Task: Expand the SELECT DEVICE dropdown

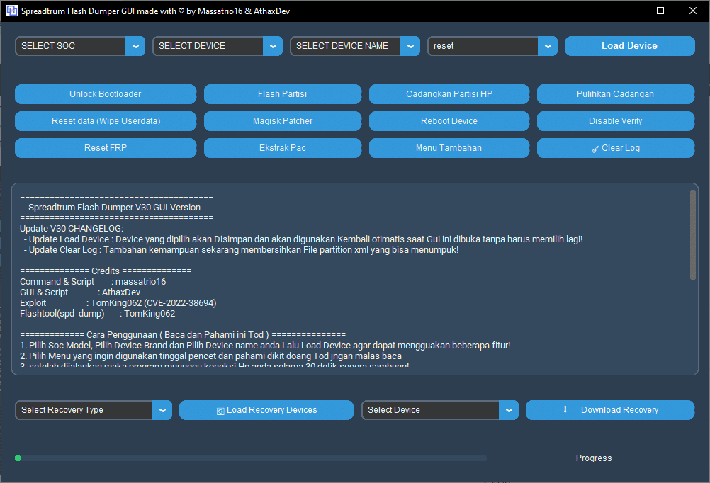Action: pyautogui.click(x=272, y=45)
